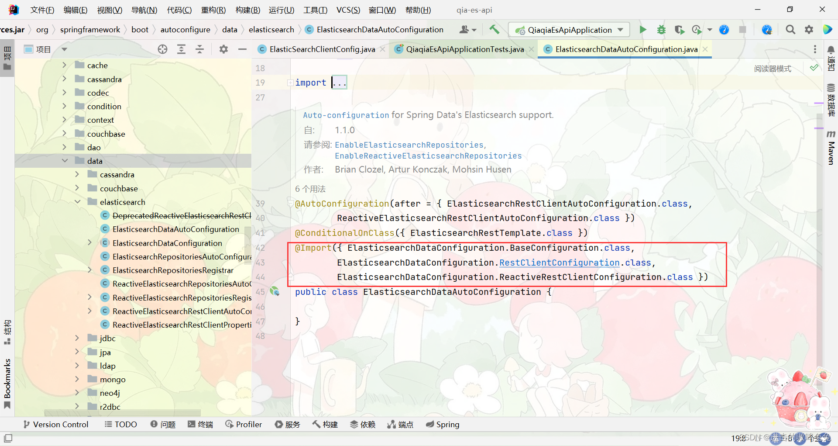Follow EnableElasticsearchRepositories doc link

point(409,145)
